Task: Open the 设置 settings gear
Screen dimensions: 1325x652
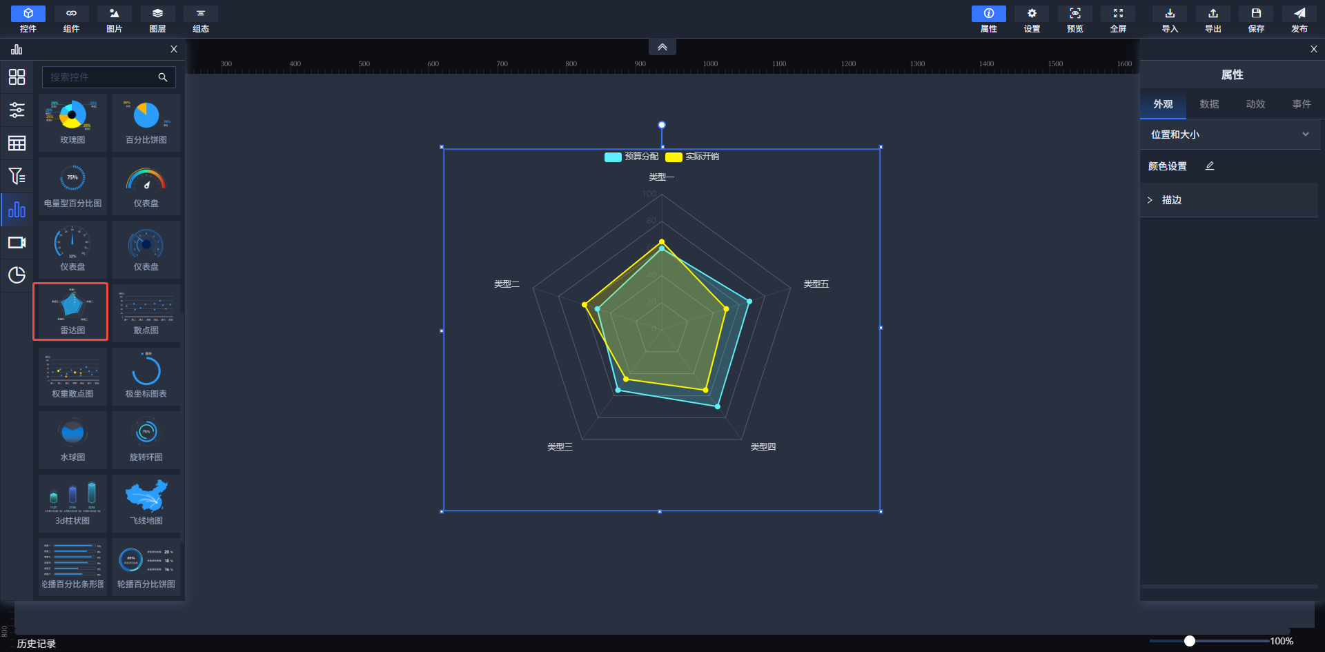Action: (x=1032, y=14)
